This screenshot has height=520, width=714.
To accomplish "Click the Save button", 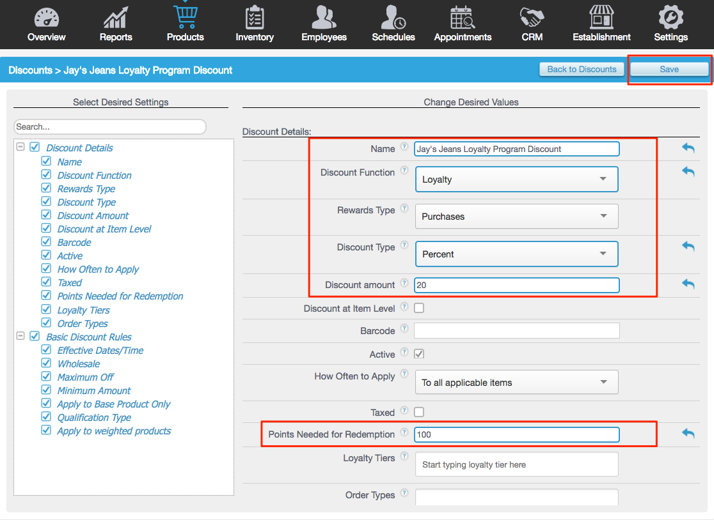I will (x=669, y=69).
